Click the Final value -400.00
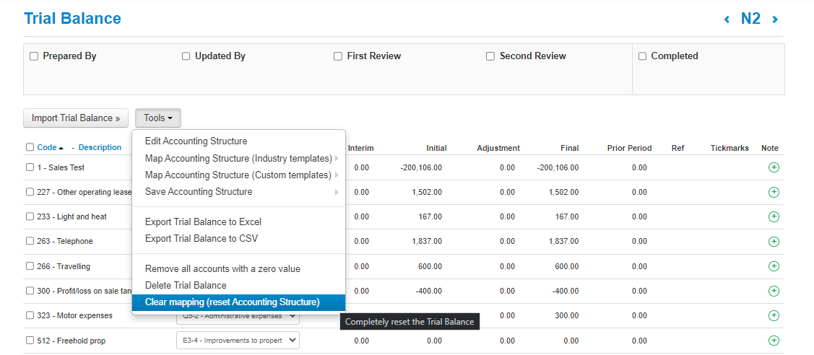This screenshot has width=814, height=355. [x=565, y=291]
